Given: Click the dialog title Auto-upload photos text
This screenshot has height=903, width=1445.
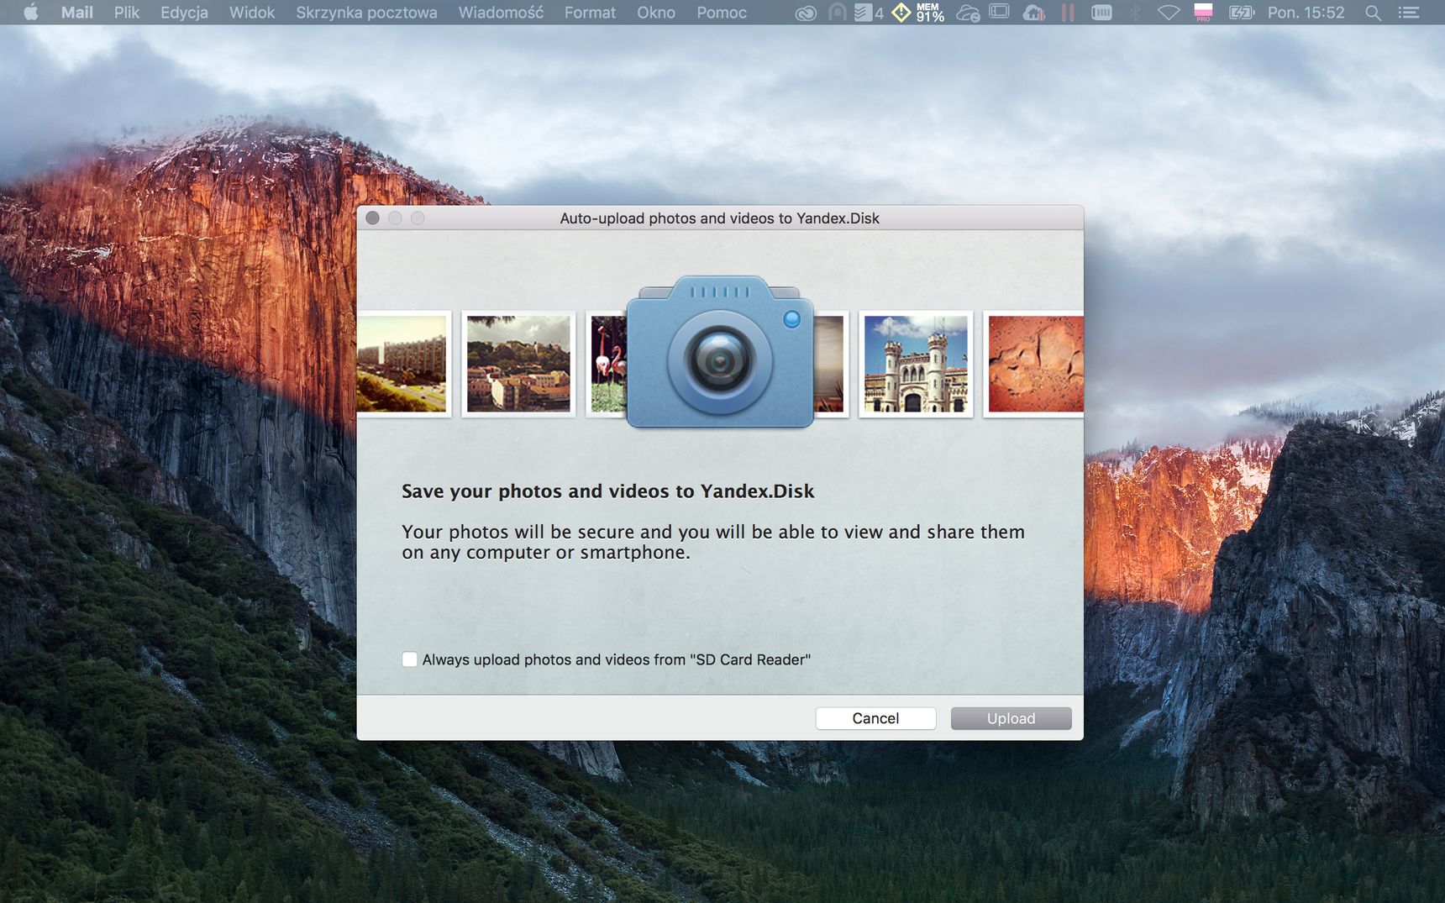Looking at the screenshot, I should [720, 218].
